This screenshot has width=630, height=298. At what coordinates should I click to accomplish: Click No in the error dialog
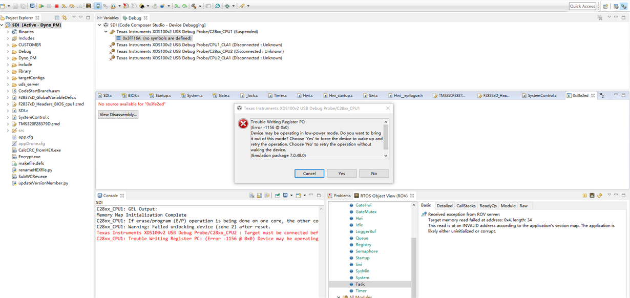coord(374,174)
